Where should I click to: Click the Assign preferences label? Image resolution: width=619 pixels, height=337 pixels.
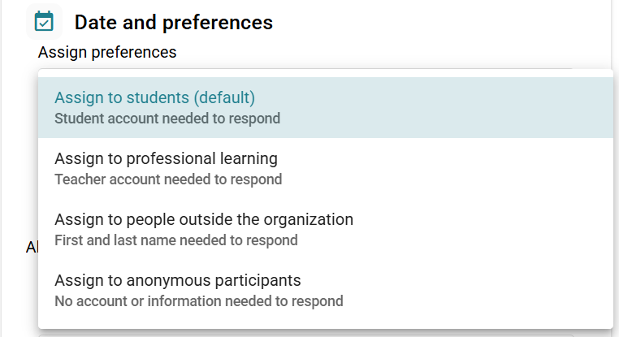pyautogui.click(x=107, y=52)
